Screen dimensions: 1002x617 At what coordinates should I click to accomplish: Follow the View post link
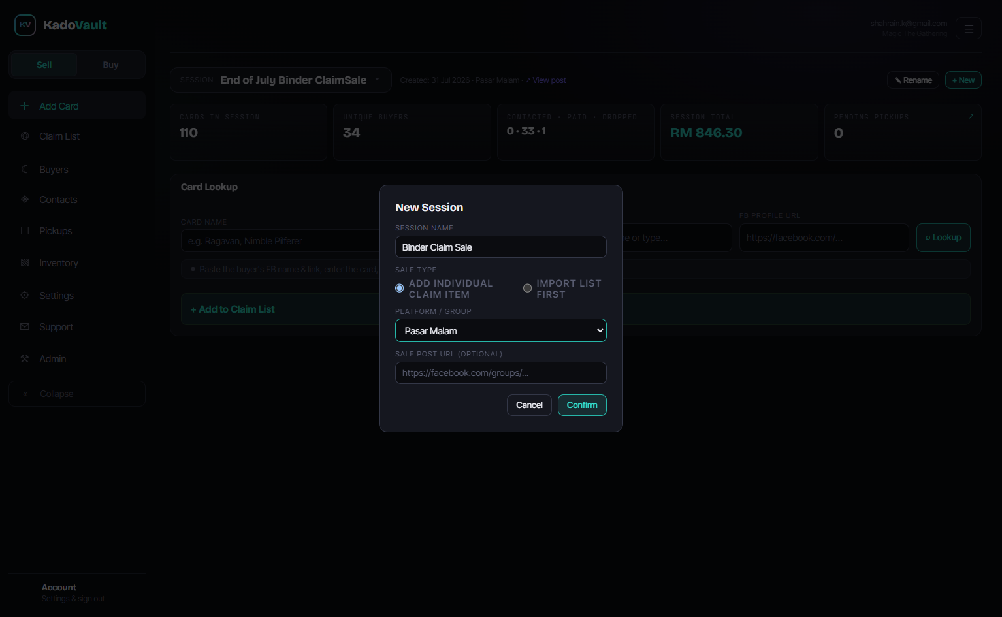coord(546,80)
